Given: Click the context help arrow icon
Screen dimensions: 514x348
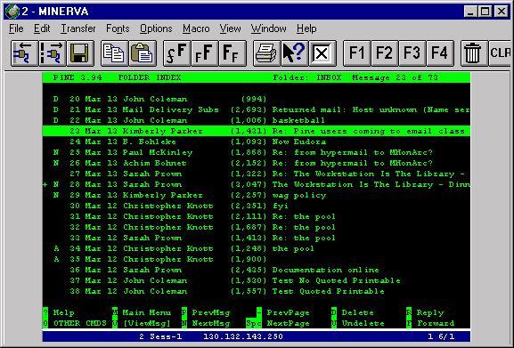Looking at the screenshot, I should [294, 53].
